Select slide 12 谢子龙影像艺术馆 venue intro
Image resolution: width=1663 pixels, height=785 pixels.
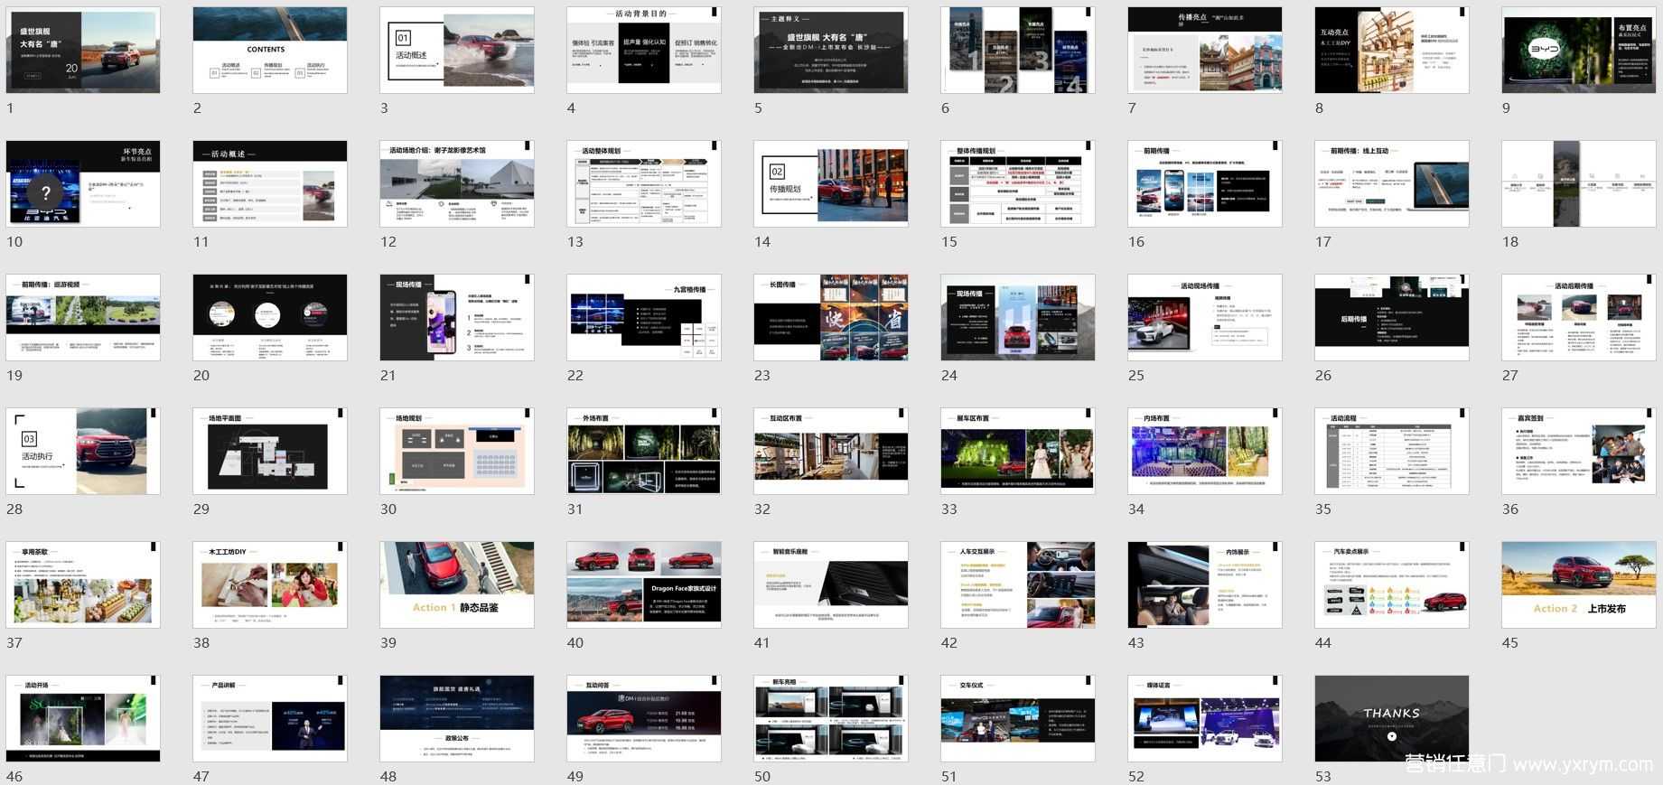[x=457, y=183]
